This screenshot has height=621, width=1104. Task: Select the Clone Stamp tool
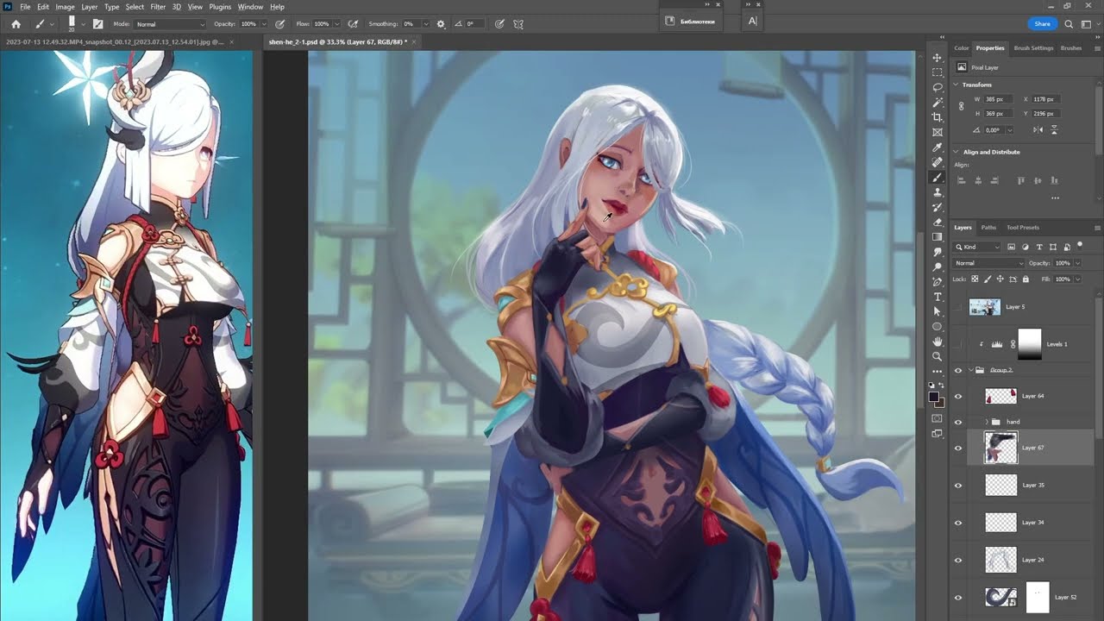[x=938, y=192]
